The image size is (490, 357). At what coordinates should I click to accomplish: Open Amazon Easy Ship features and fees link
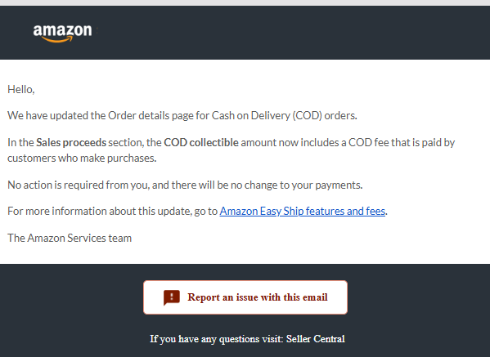302,212
